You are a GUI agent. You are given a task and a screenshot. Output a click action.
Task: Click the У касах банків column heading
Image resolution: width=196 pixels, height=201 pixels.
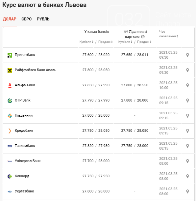[96, 32]
